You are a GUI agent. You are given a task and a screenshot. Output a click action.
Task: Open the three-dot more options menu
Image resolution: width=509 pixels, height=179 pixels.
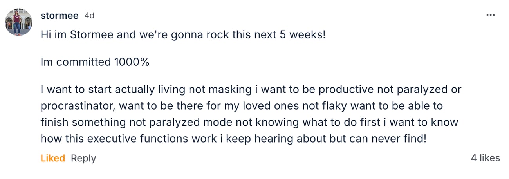pos(490,15)
